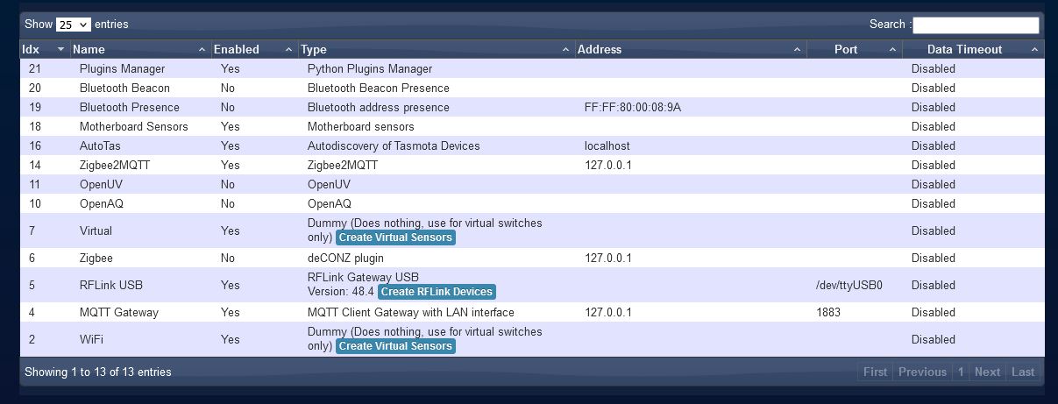Click the Search input field
This screenshot has width=1058, height=404.
tap(976, 25)
